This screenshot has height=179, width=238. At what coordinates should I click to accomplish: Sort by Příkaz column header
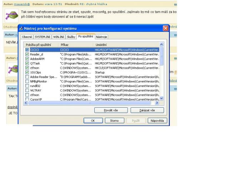coord(76,45)
